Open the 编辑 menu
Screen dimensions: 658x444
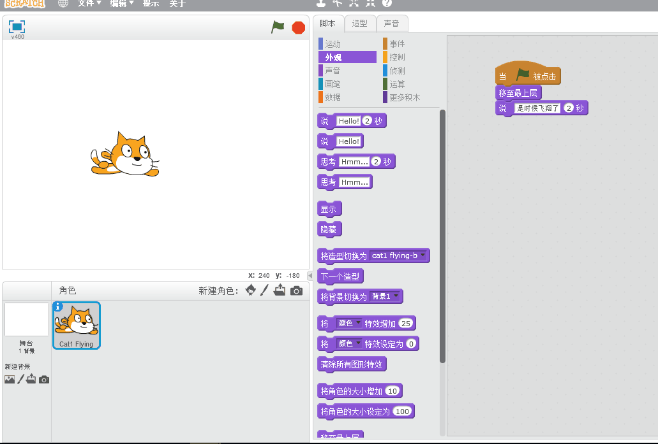click(122, 3)
